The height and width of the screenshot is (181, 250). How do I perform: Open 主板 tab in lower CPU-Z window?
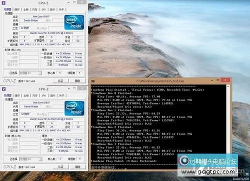point(26,95)
